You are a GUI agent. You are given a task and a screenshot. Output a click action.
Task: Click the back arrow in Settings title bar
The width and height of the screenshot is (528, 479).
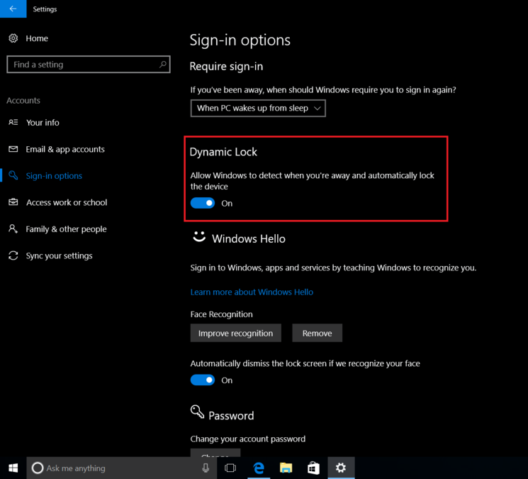(13, 9)
